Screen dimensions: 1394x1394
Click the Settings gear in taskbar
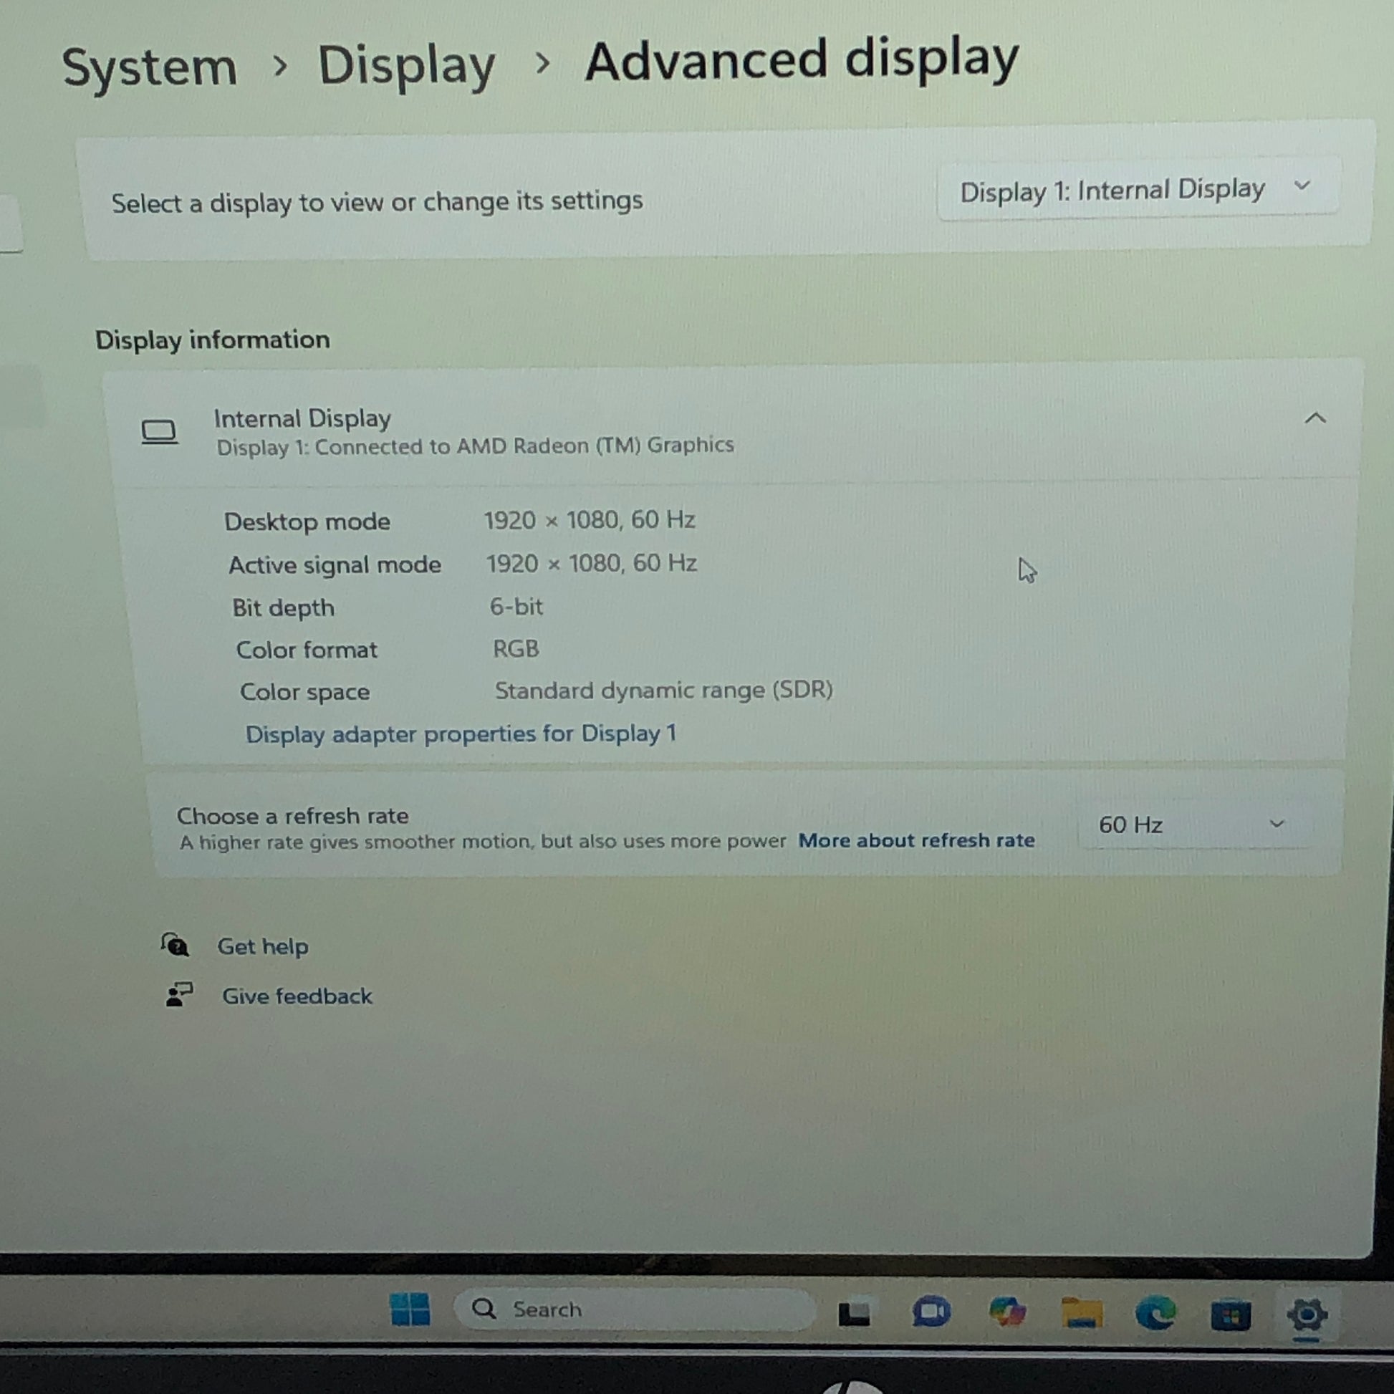[x=1307, y=1314]
